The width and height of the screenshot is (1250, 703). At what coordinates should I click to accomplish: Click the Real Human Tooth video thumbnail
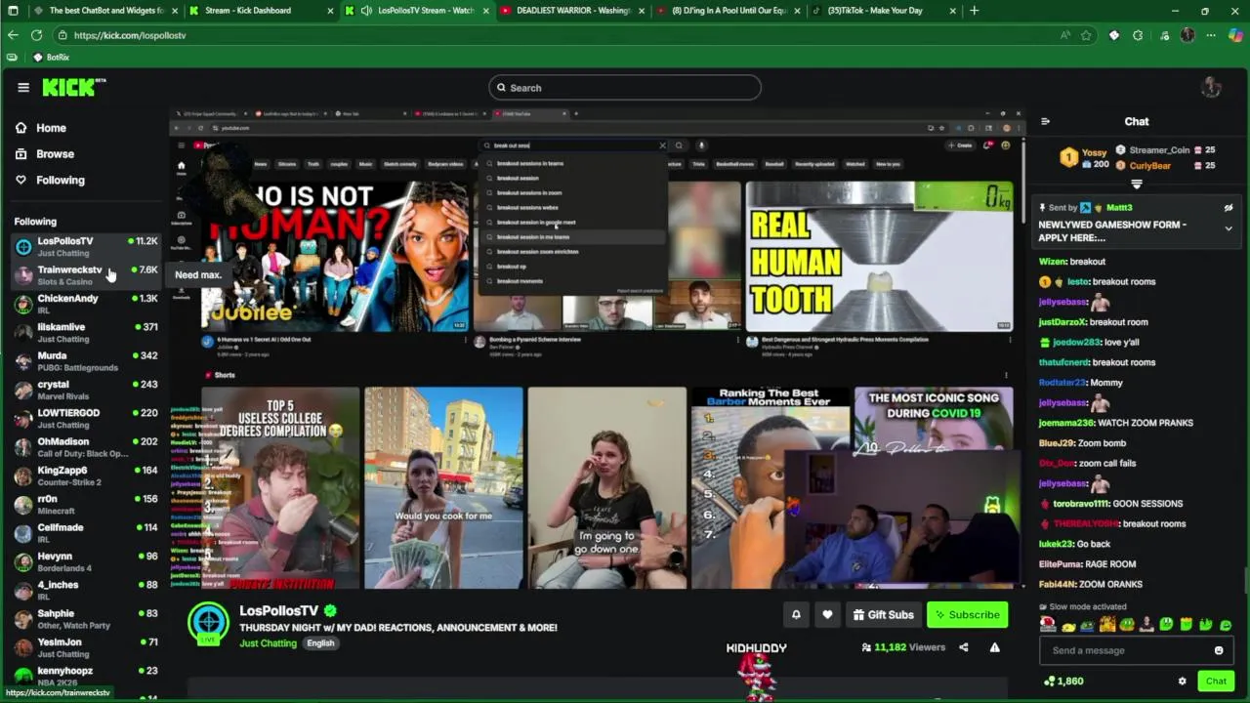tap(879, 256)
